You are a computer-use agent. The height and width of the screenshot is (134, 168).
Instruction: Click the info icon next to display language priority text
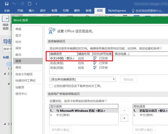point(106,101)
